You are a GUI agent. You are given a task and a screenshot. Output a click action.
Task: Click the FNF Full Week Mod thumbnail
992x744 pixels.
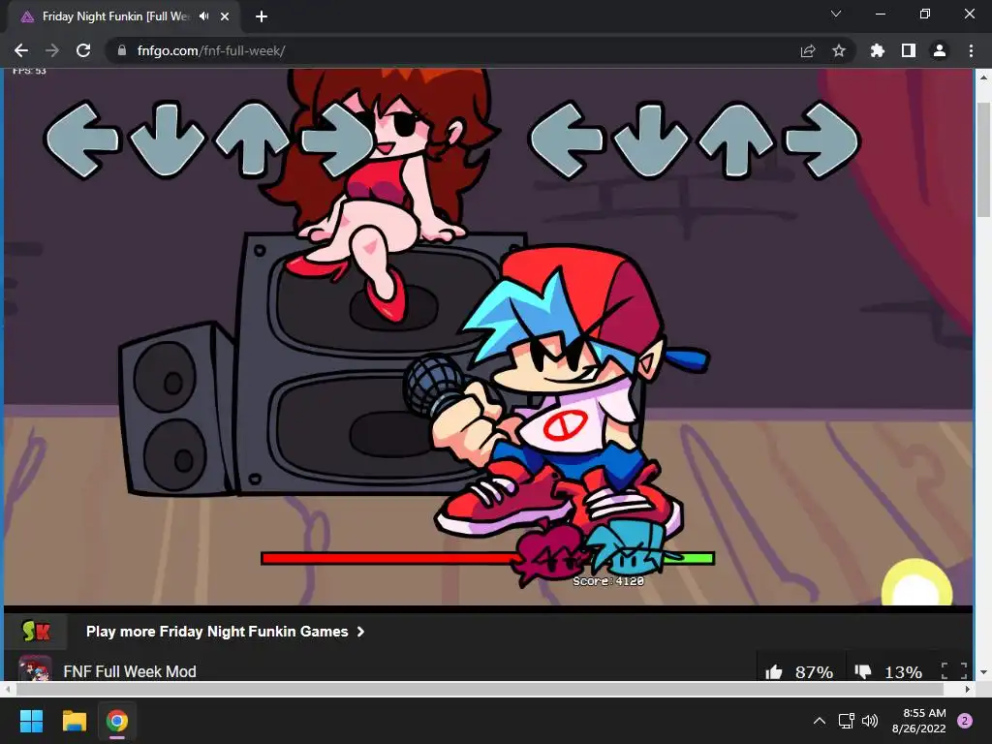pos(34,668)
